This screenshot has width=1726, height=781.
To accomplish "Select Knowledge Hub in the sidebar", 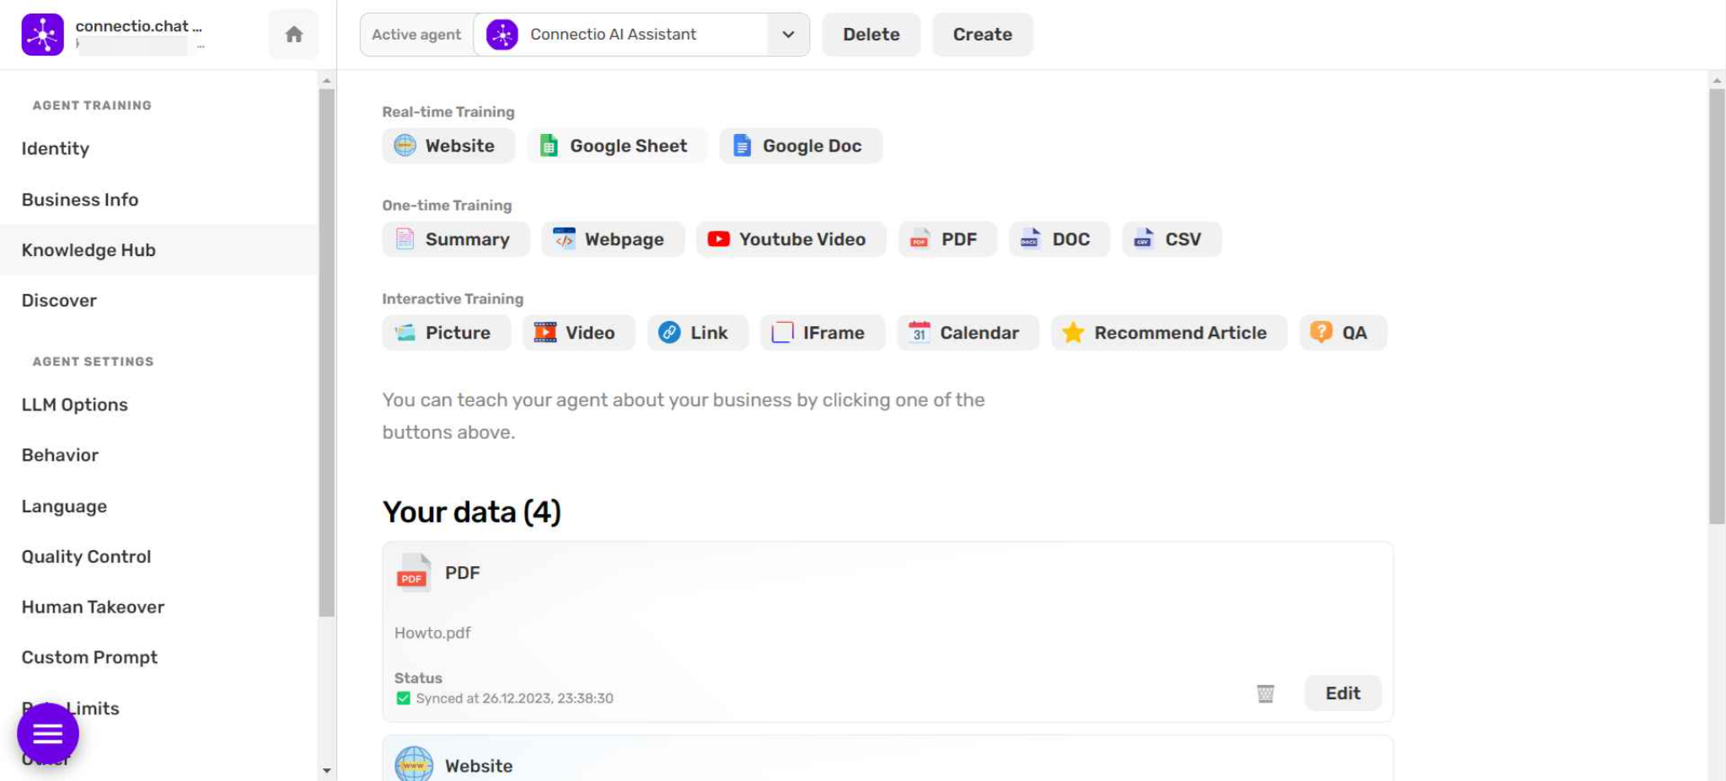I will click(158, 250).
